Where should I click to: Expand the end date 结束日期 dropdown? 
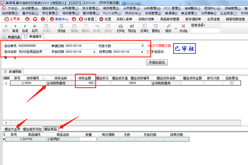(142, 52)
